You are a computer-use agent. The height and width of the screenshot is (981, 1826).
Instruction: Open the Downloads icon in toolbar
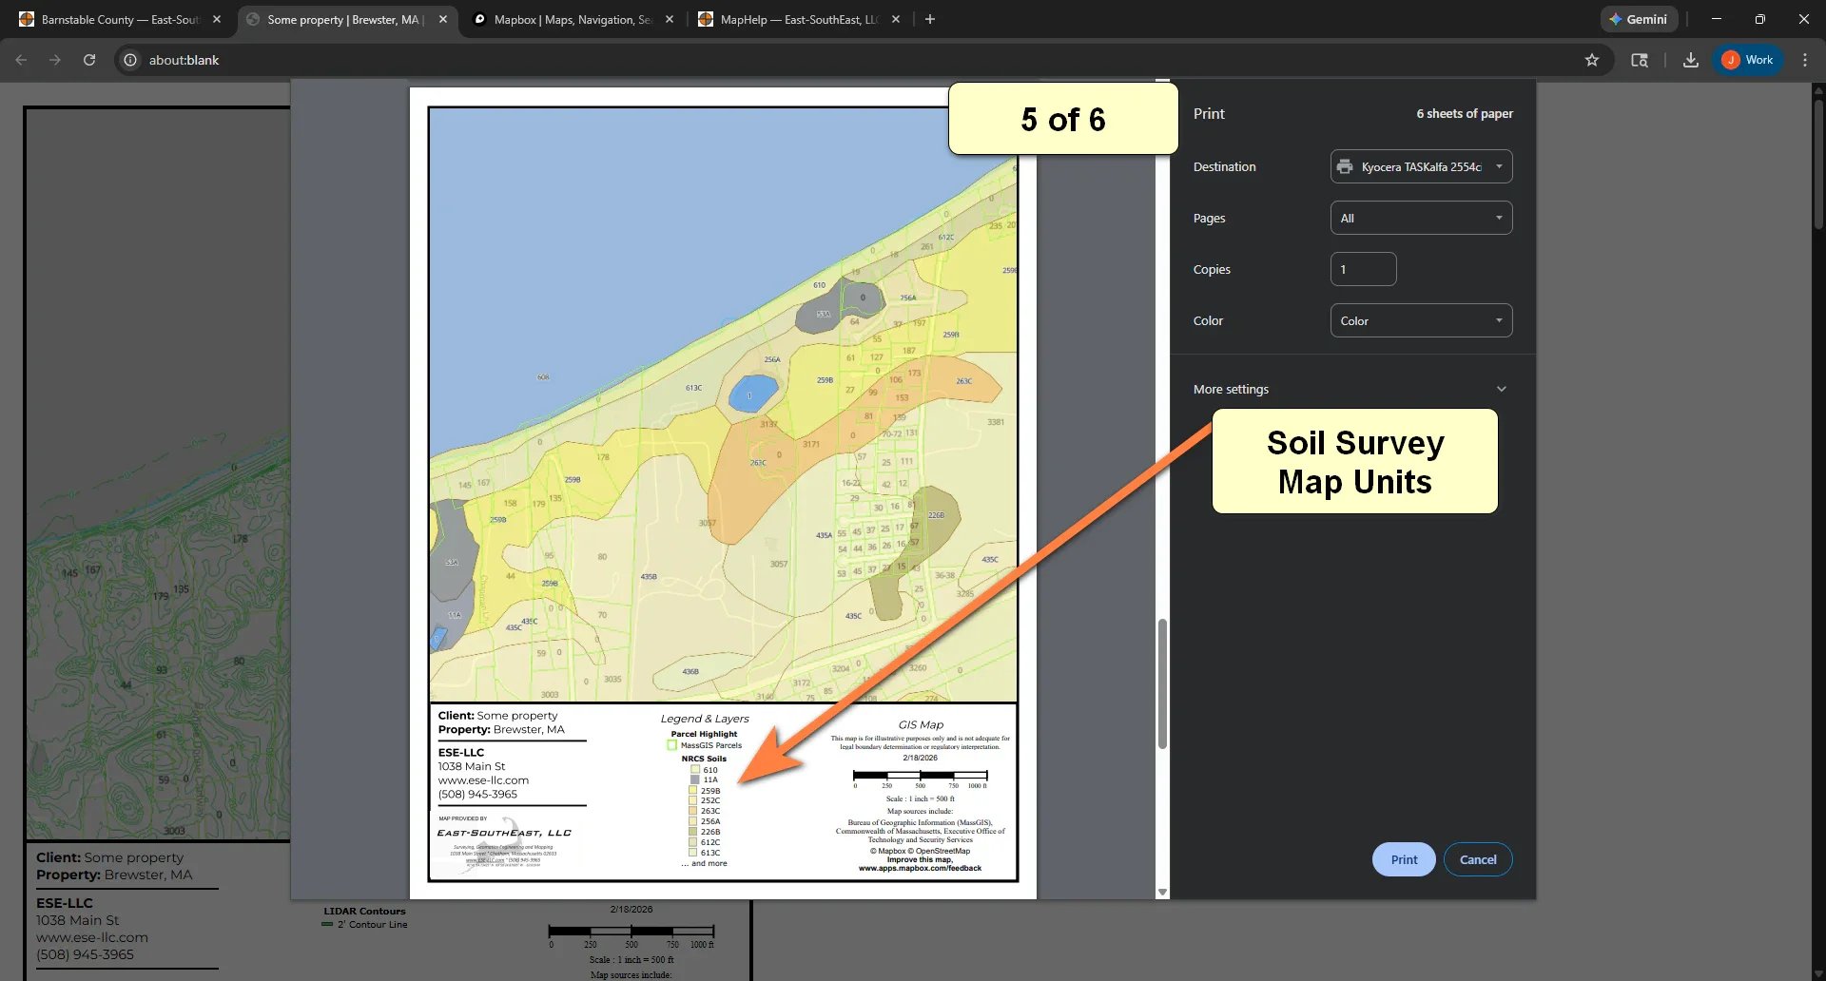click(x=1690, y=59)
